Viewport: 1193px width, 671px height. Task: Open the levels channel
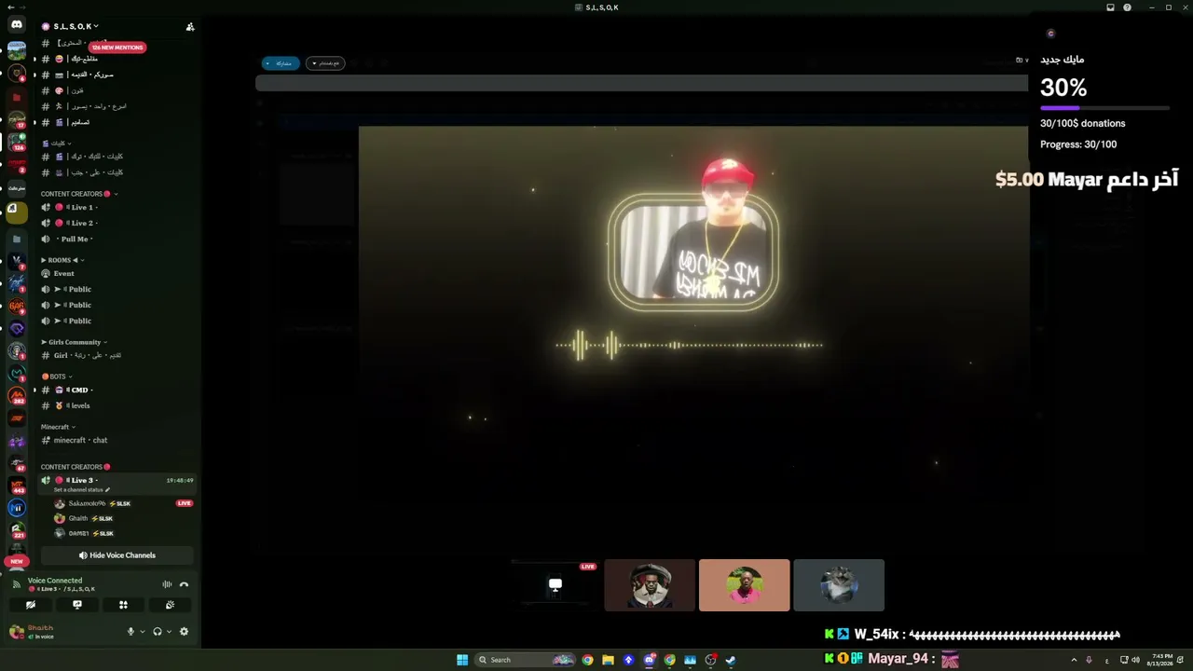117,405
